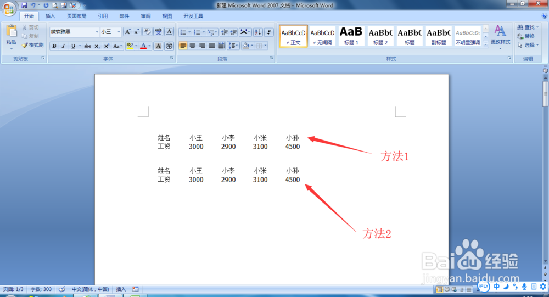Decrease paragraph indent
Screen dimensions: 549x297
pos(225,32)
